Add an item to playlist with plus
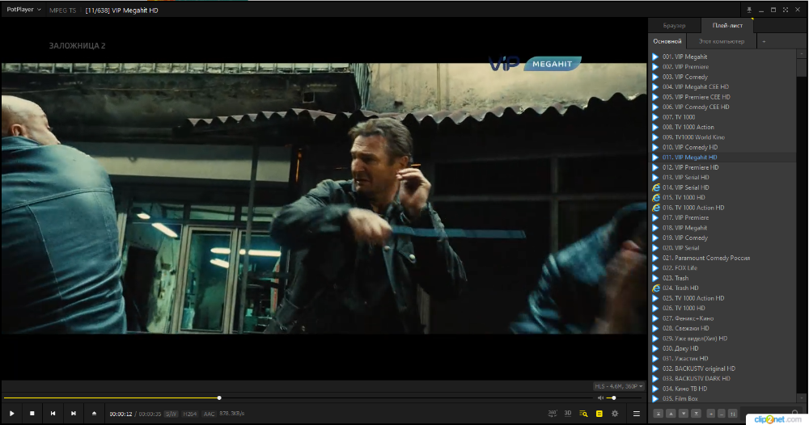This screenshot has width=809, height=425. click(711, 413)
